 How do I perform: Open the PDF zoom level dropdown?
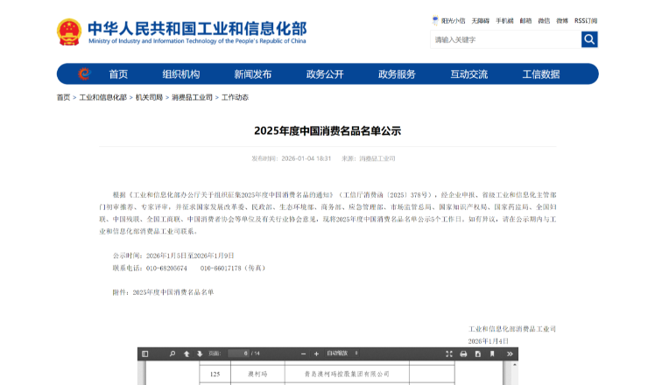coord(345,353)
